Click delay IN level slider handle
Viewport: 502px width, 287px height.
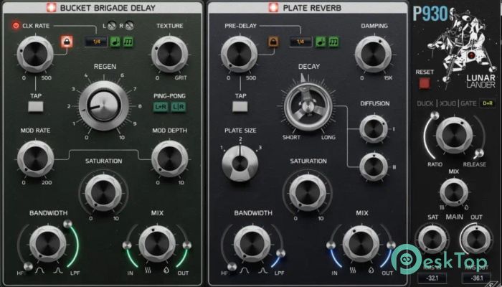[x=127, y=245]
